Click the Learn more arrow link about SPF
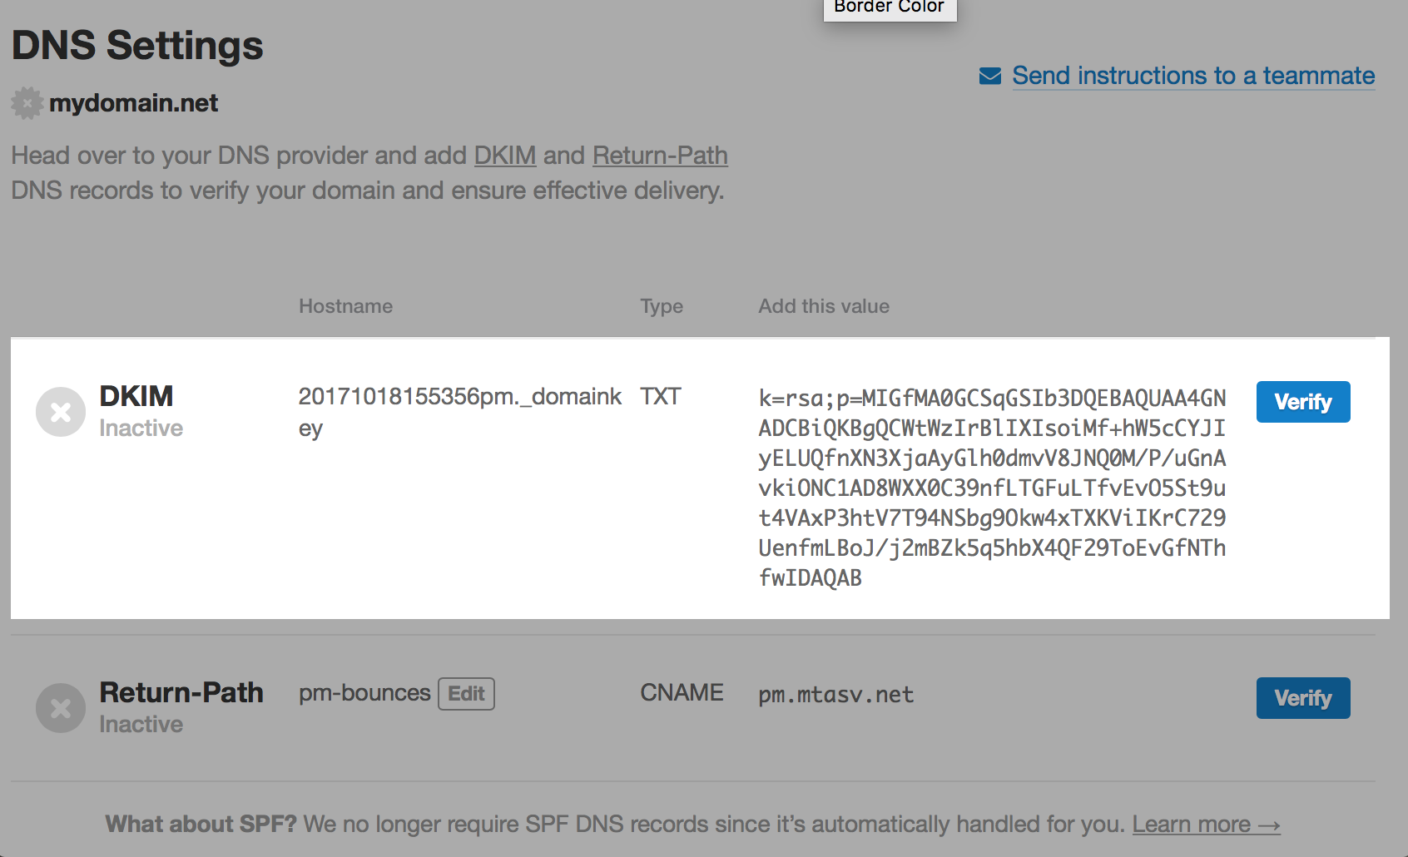Screen dimensions: 1408x857 point(1206,824)
